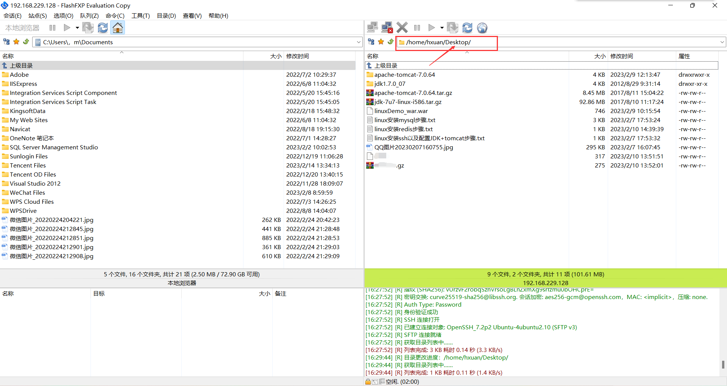Click the local pane play/transfer queue icon

67,28
